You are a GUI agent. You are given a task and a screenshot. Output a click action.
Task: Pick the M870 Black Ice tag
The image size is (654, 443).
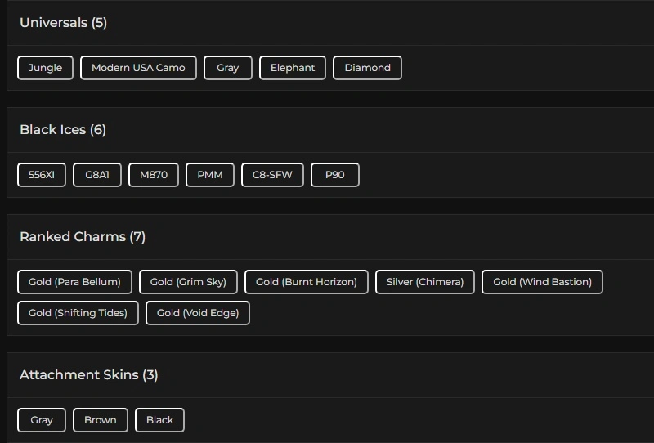(154, 175)
